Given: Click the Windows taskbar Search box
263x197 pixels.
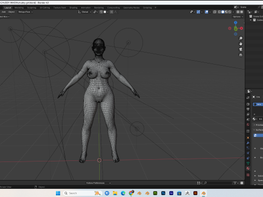Looking at the screenshot, I should pyautogui.click(x=82, y=193).
